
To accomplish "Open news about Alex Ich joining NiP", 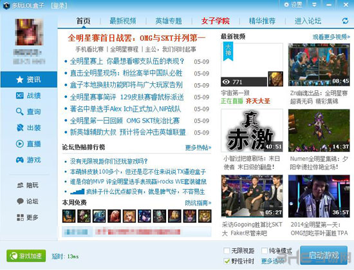I will tap(126, 109).
